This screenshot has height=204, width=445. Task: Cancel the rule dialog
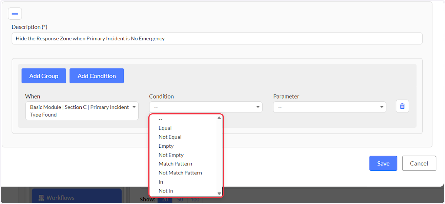[419, 163]
